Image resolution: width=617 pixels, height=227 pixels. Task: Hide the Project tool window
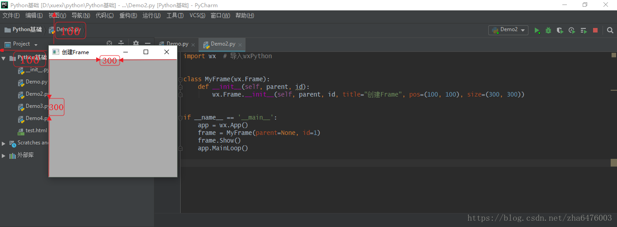click(x=148, y=43)
